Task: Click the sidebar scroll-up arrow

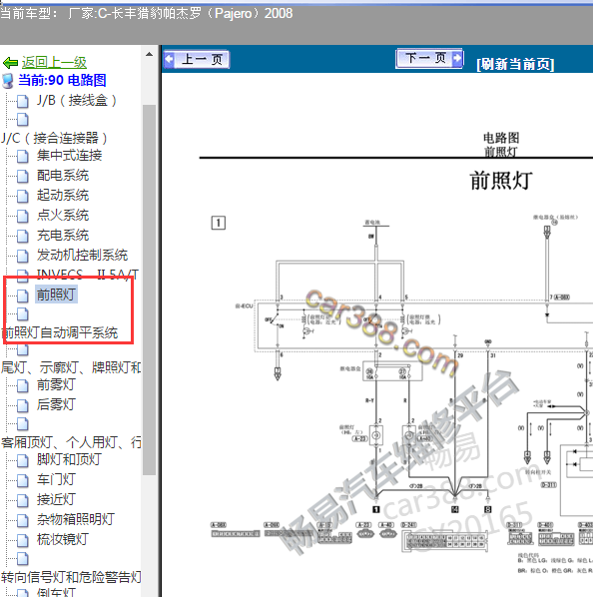Action: point(149,55)
